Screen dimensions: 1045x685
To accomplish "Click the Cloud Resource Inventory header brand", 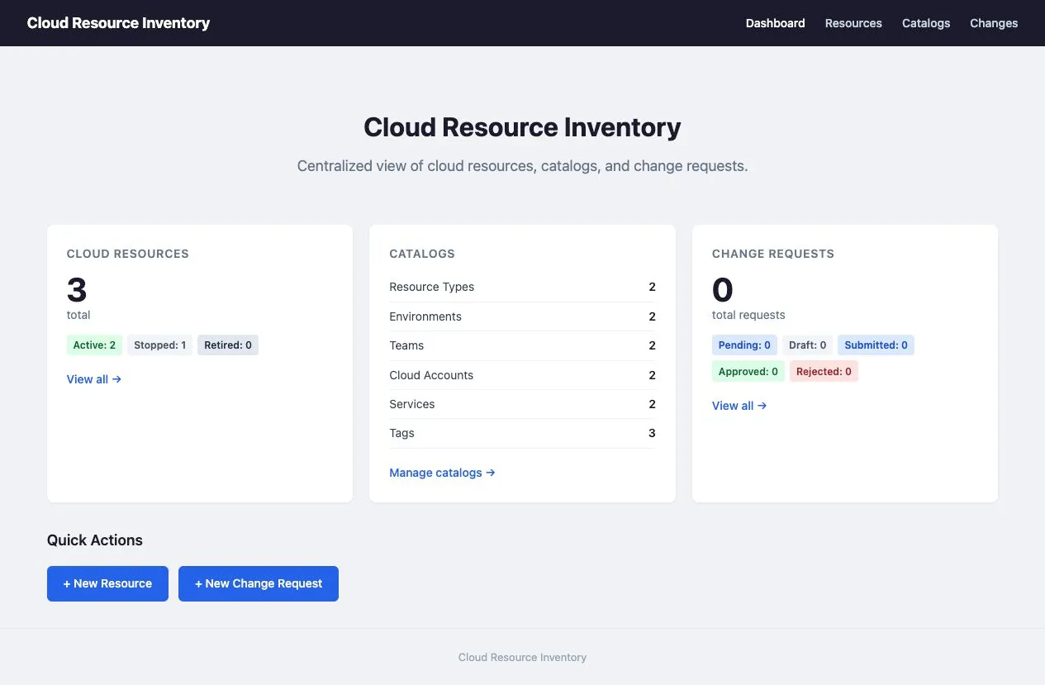I will point(118,23).
